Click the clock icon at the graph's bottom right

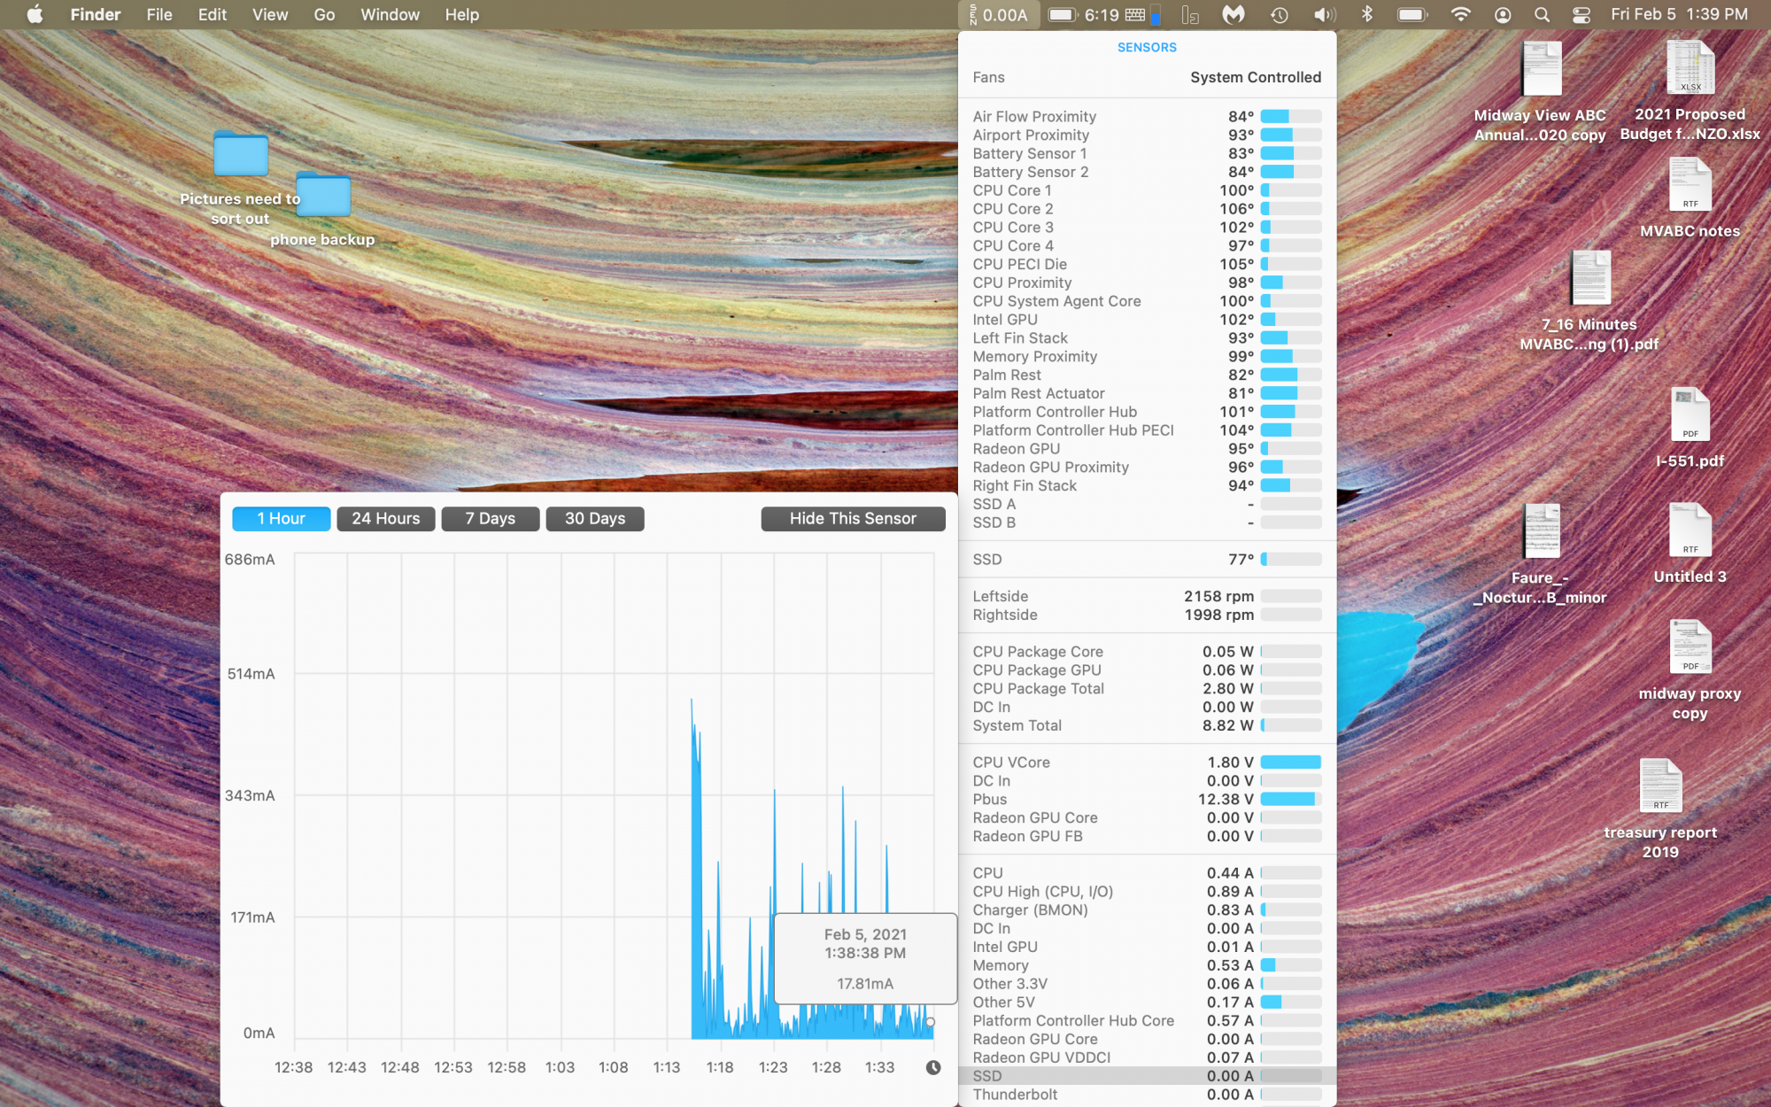tap(933, 1067)
